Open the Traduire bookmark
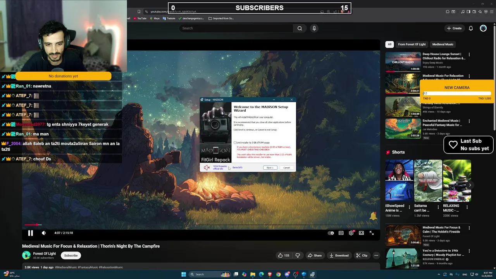Viewport: 496px width, 279px height. (169, 18)
